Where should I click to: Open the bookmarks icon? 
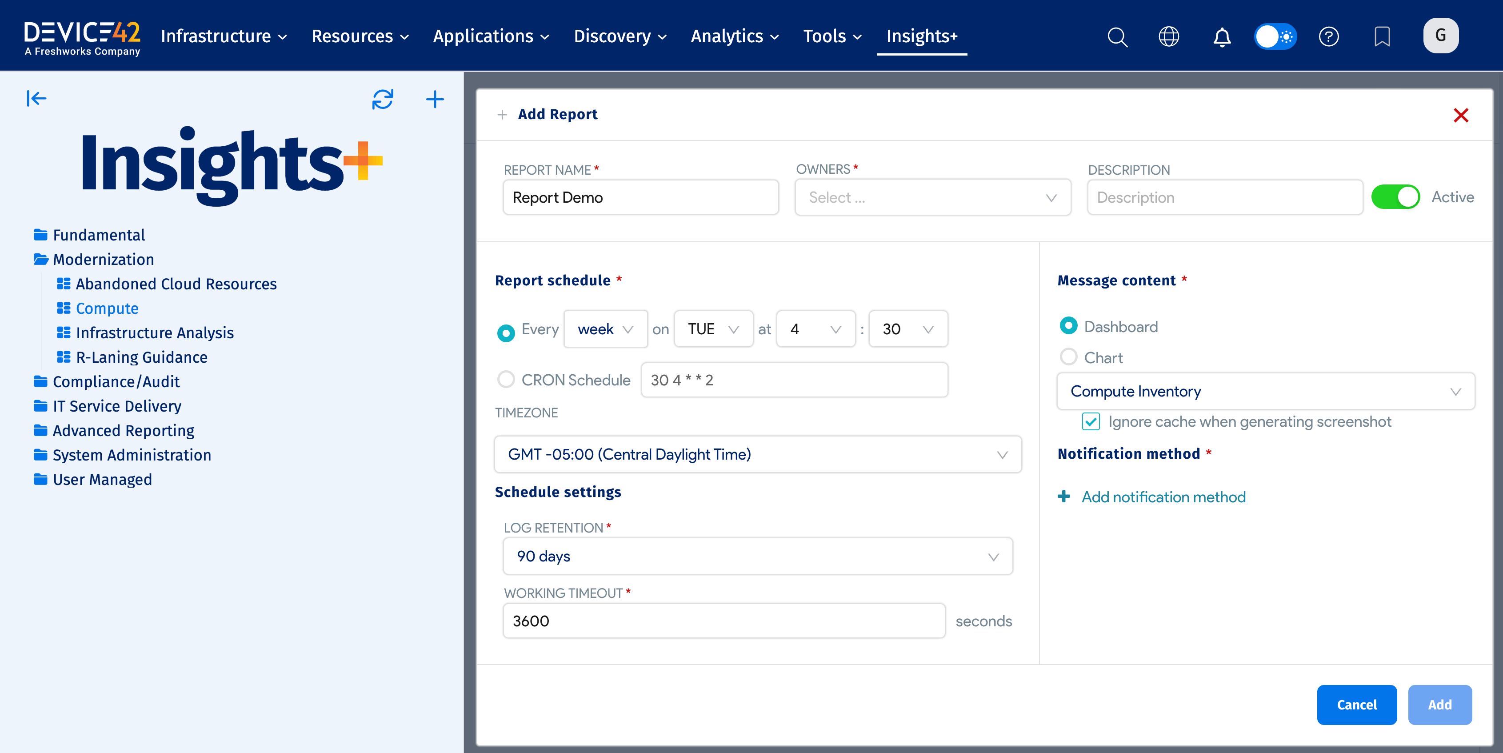(1382, 36)
